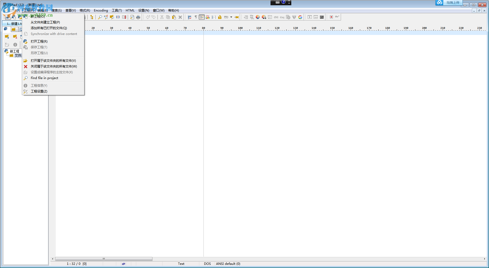Click the SPELL check toolbar icon
This screenshot has height=268, width=489.
click(x=226, y=17)
